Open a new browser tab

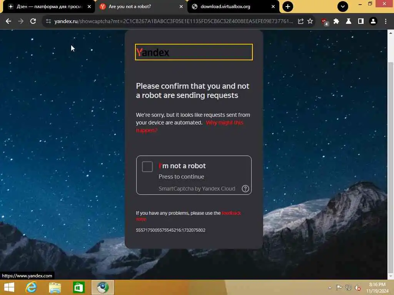click(288, 7)
